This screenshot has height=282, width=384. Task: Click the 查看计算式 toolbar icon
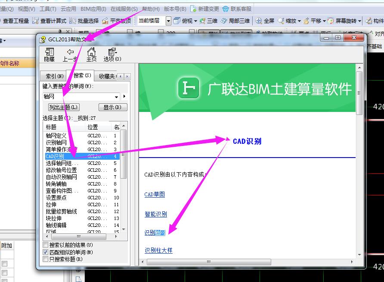pos(35,21)
